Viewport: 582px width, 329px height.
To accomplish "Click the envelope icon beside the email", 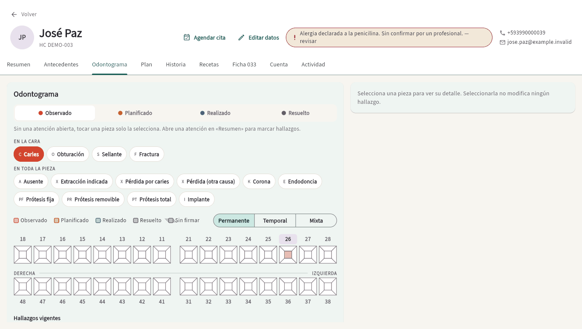I will 502,42.
